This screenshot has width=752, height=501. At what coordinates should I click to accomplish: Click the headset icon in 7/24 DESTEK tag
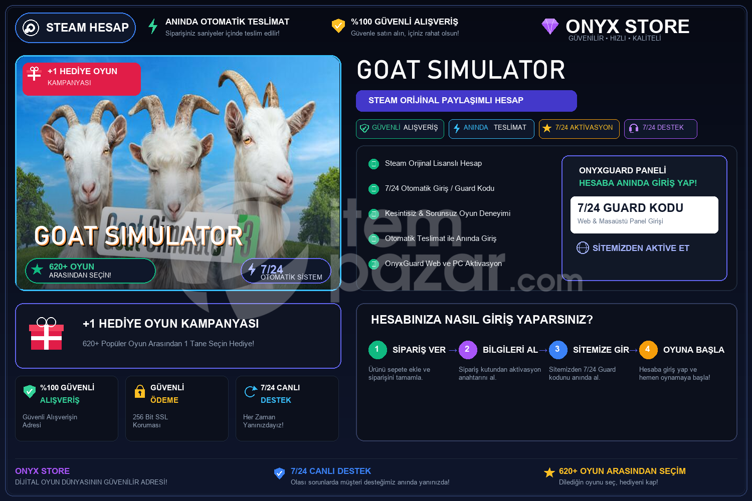click(x=634, y=128)
